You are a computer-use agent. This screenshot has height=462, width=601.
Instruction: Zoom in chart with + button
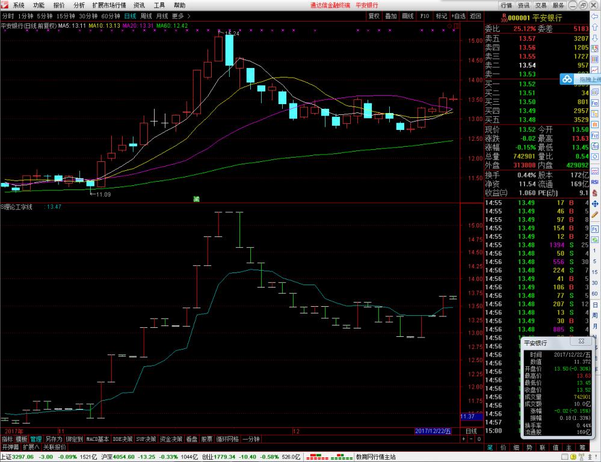click(463, 439)
